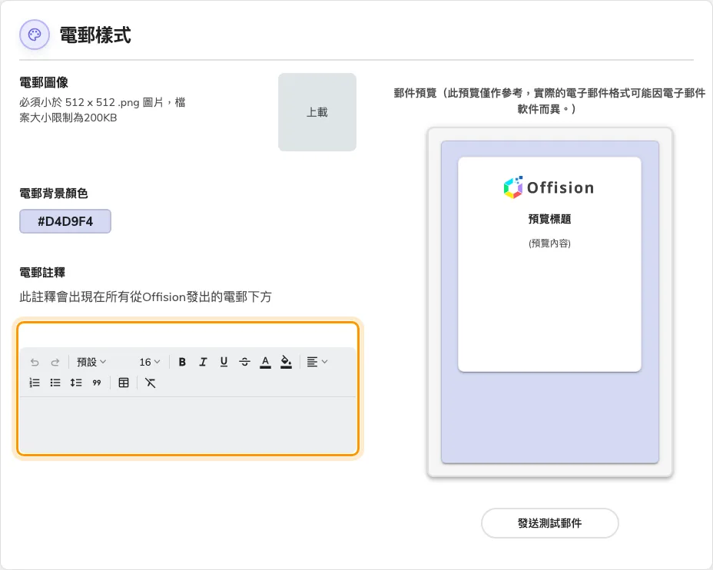Click the 電郵註釋 section label
Viewport: 713px width, 570px height.
[x=42, y=273]
